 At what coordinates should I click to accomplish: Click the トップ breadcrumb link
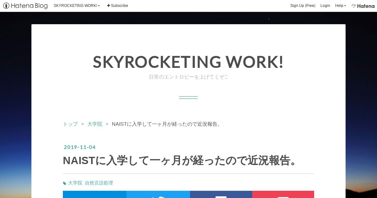(70, 124)
